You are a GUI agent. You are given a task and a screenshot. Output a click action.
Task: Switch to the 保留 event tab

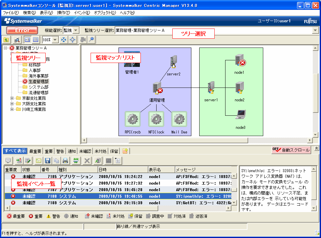click(114, 151)
